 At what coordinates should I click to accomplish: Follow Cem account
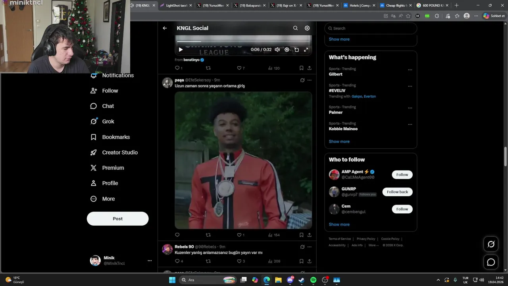click(x=402, y=209)
